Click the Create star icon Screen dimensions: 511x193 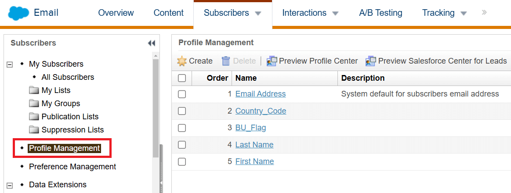click(x=182, y=61)
